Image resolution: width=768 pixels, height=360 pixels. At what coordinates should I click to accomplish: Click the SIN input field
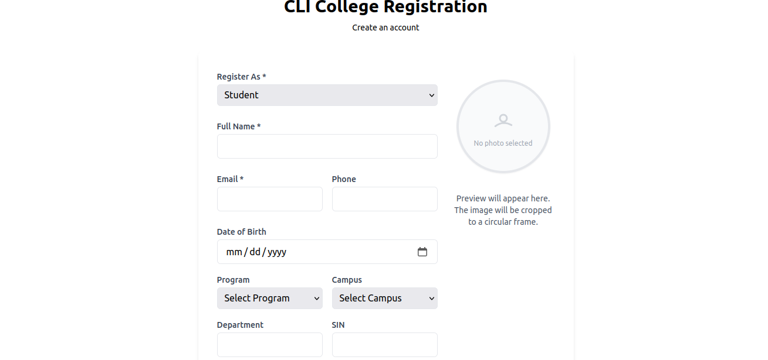[384, 345]
